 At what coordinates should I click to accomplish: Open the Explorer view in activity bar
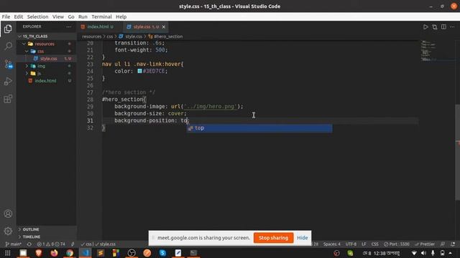tap(8, 29)
